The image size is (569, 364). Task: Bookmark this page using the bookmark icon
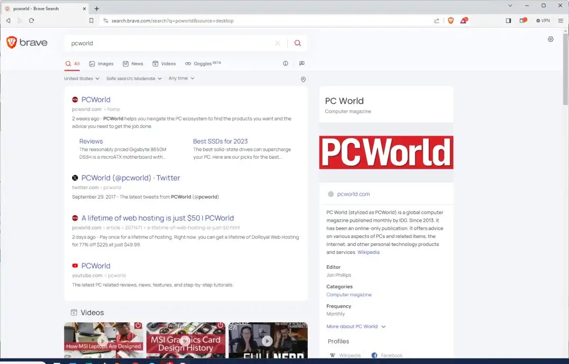tap(92, 20)
